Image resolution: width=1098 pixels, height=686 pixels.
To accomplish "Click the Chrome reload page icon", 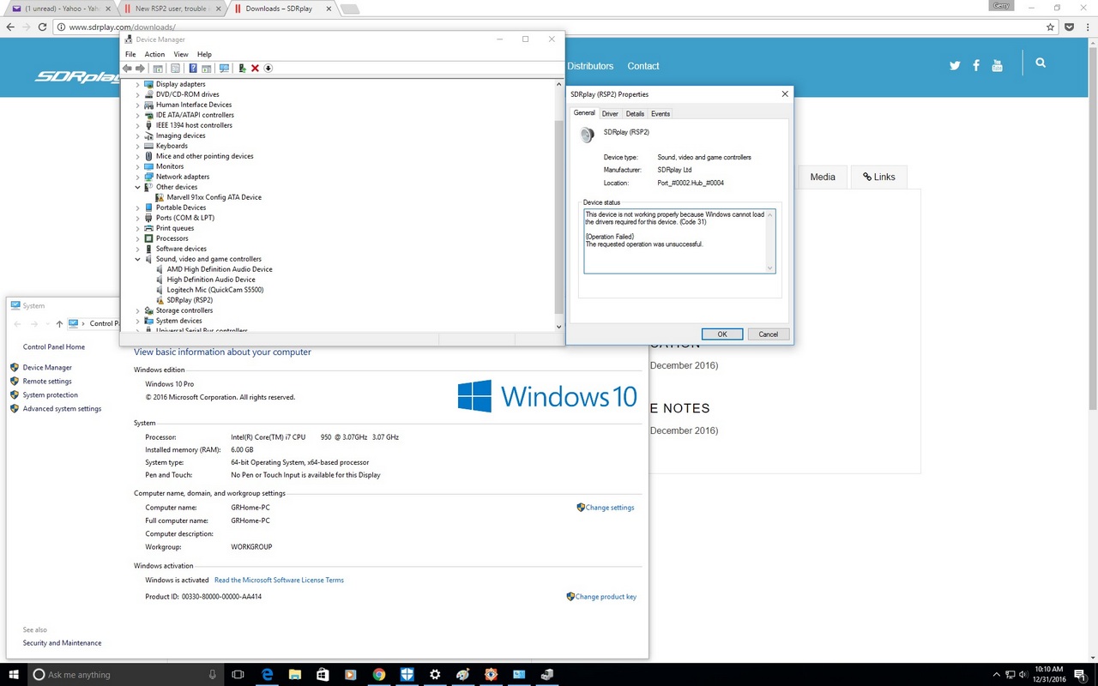I will coord(42,27).
